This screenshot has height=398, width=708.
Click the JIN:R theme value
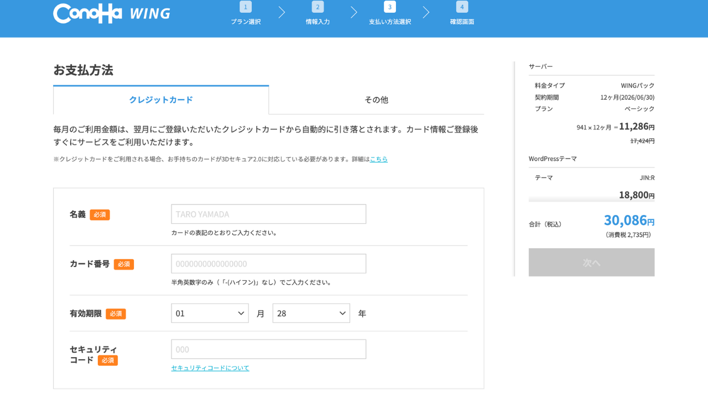[647, 178]
